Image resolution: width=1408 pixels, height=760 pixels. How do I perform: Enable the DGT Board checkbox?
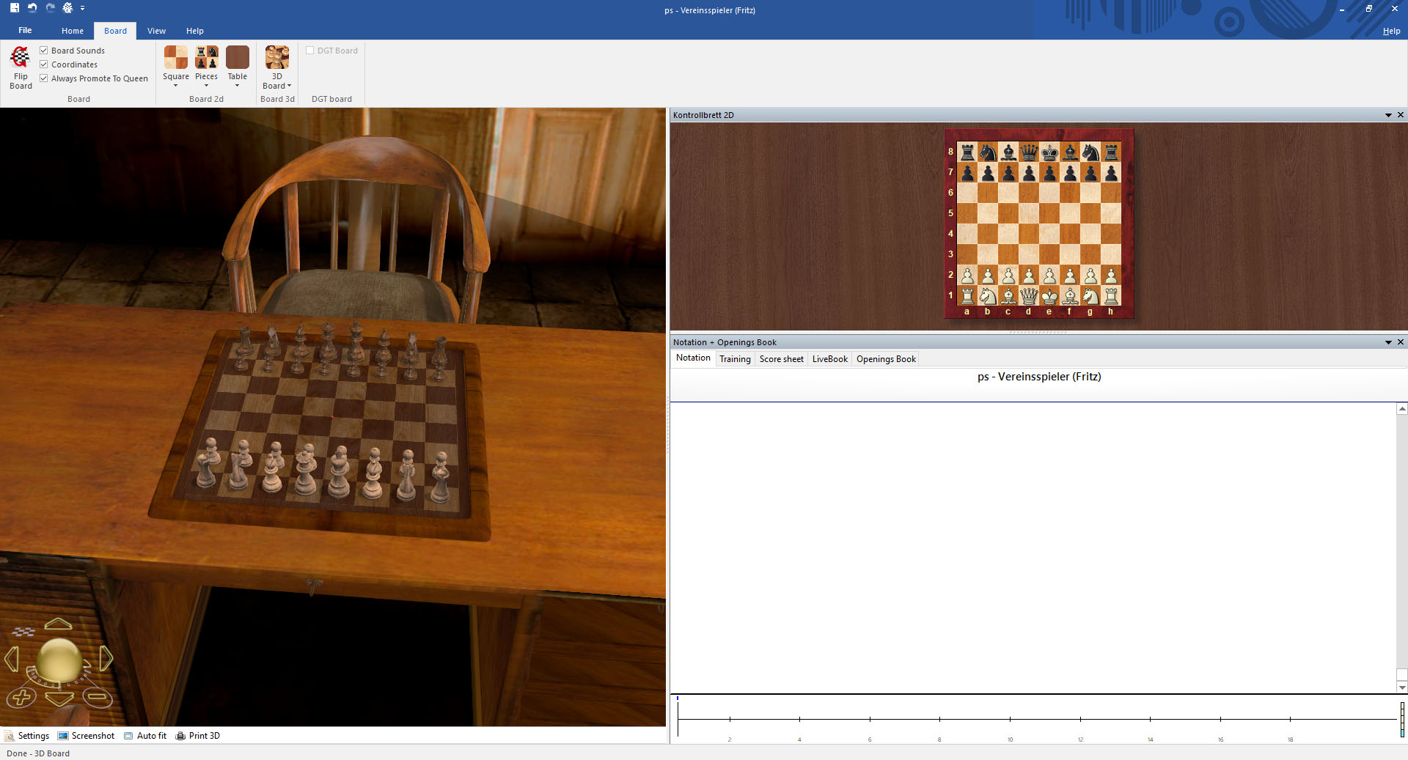click(x=309, y=50)
